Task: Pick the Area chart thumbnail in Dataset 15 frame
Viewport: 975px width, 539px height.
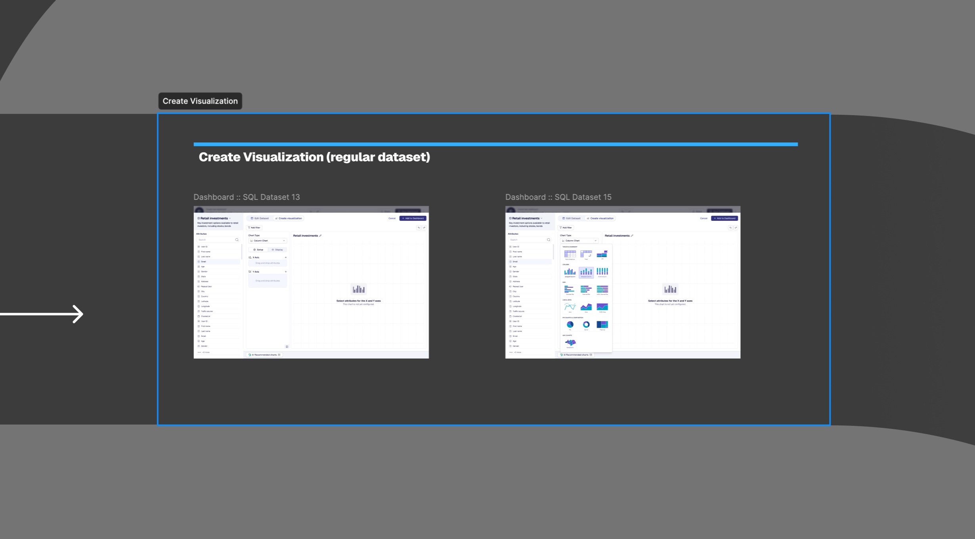Action: point(586,308)
